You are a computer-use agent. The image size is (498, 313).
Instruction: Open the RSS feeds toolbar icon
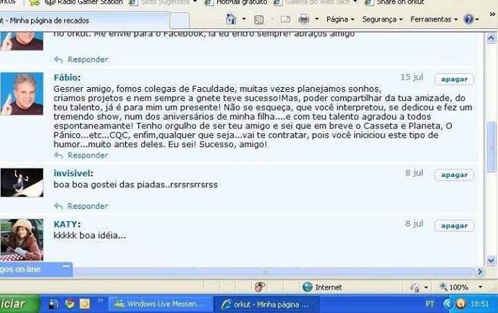259,19
